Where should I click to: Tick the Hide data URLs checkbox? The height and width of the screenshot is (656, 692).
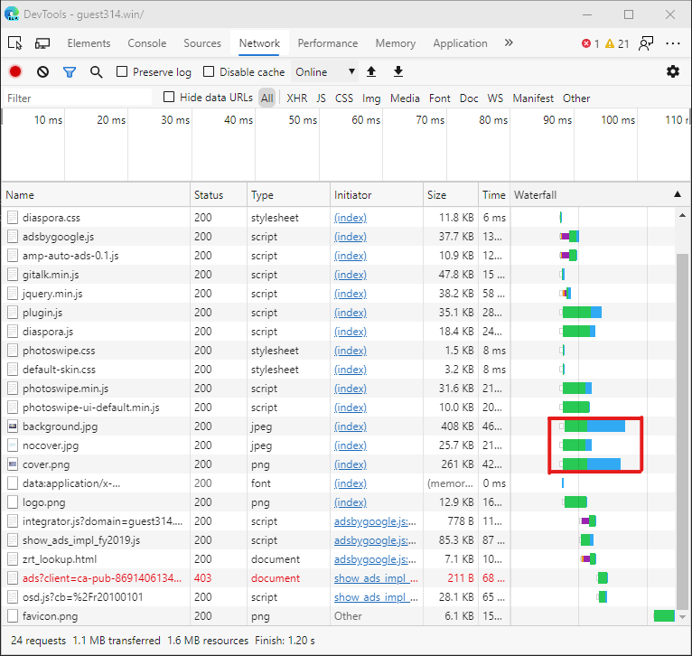[x=169, y=98]
